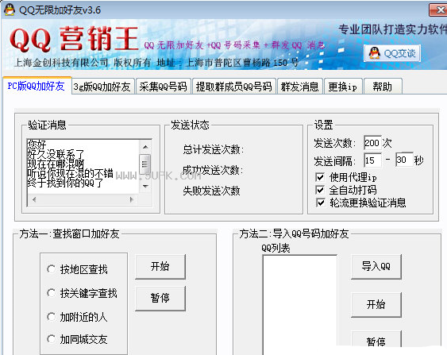
Task: Click inside the 验证消息 text box
Action: [x=83, y=167]
